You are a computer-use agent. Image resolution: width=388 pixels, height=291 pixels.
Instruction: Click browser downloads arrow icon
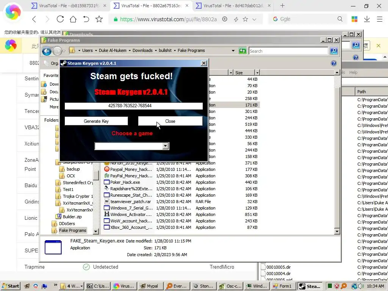pyautogui.click(x=367, y=19)
